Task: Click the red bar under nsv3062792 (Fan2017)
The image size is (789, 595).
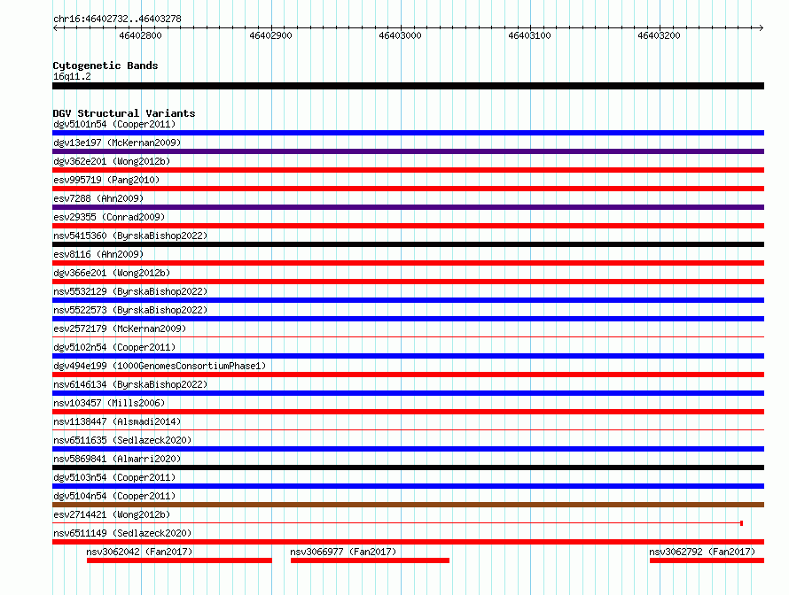Action: [707, 560]
